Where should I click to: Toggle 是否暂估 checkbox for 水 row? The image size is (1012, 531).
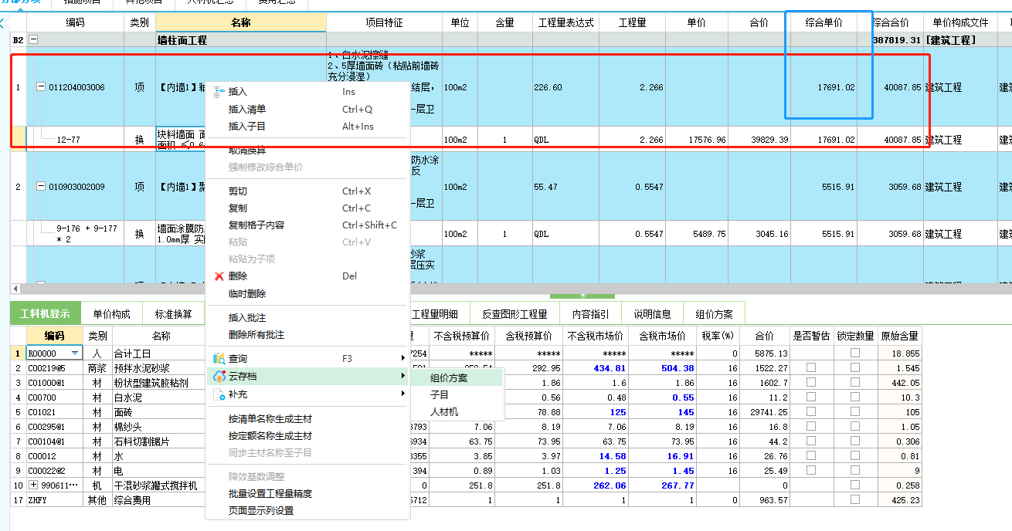(811, 456)
